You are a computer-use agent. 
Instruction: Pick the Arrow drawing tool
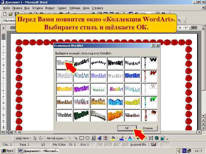point(76,138)
